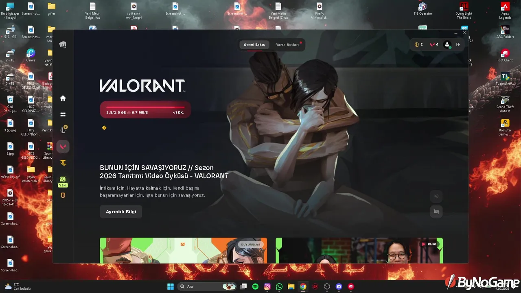The image size is (521, 293).
Task: Open Spotify from the taskbar
Action: [255, 286]
